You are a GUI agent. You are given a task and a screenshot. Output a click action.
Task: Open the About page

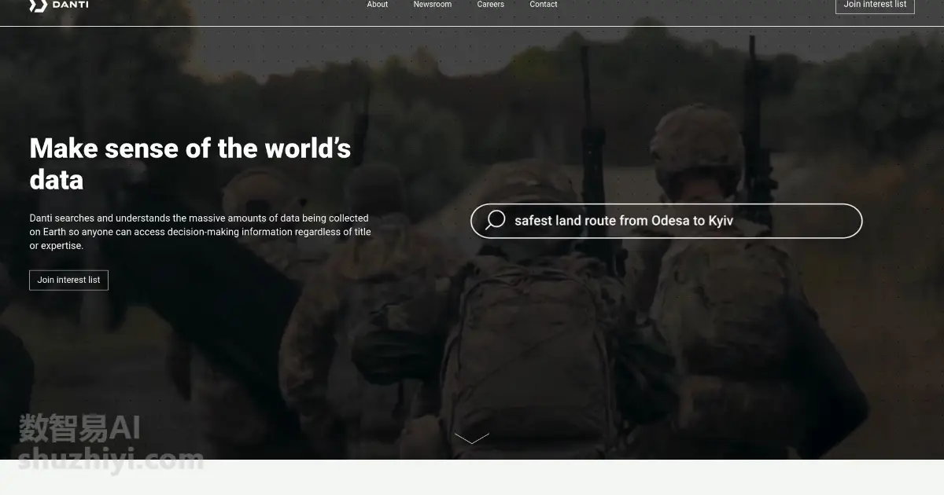(378, 5)
